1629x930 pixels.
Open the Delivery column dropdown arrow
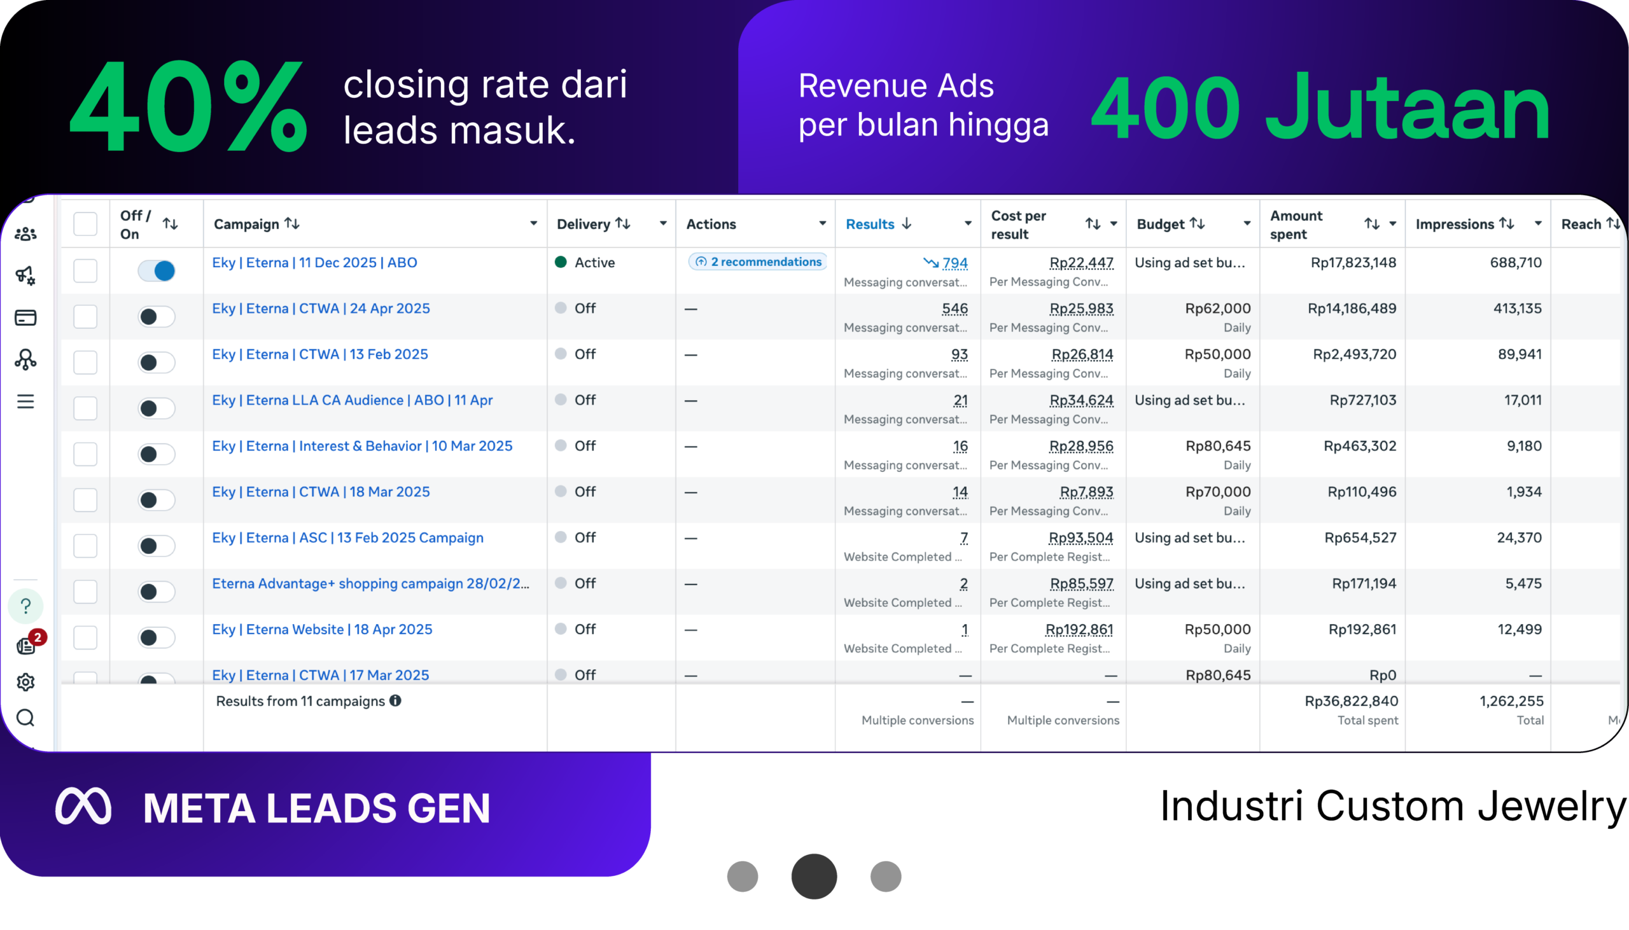663,223
